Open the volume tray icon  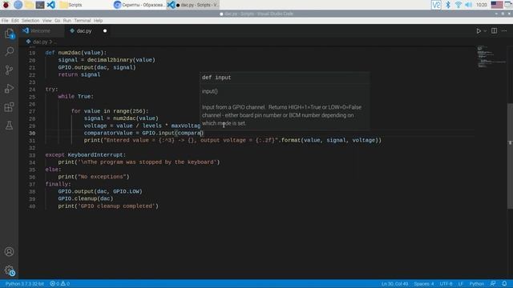pos(468,5)
